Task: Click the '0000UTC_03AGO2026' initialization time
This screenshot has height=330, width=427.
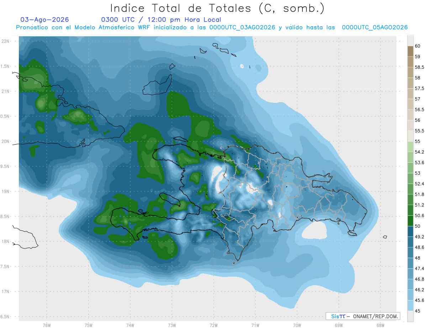Action: [x=242, y=27]
